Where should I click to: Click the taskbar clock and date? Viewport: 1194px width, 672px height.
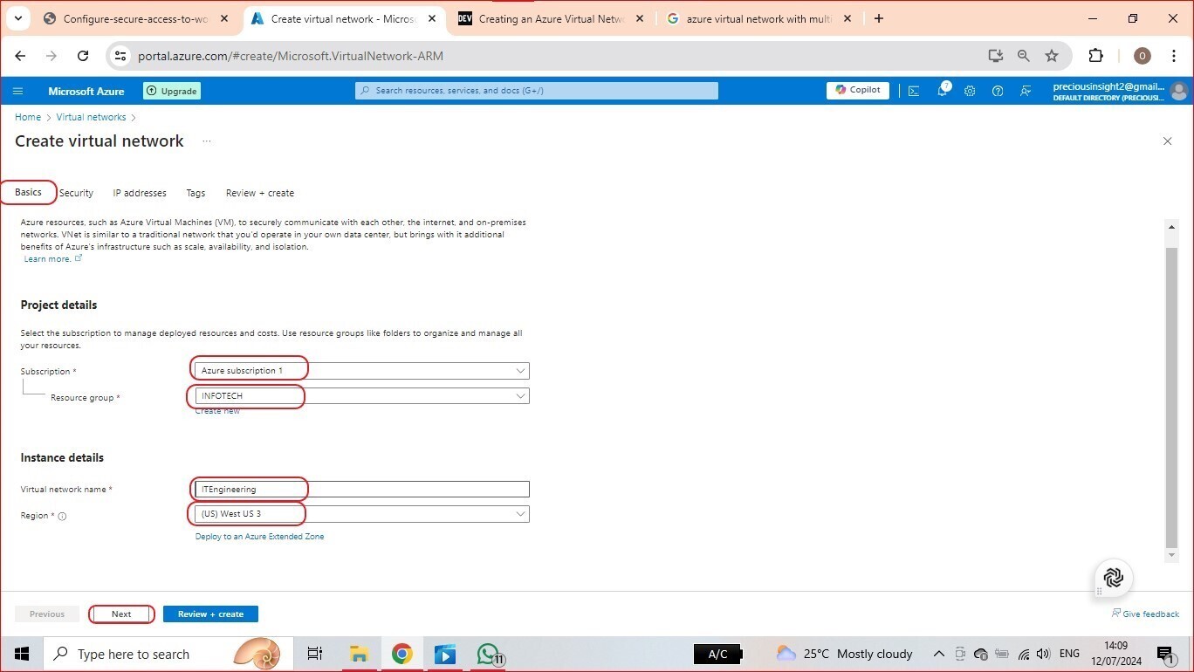click(x=1115, y=654)
